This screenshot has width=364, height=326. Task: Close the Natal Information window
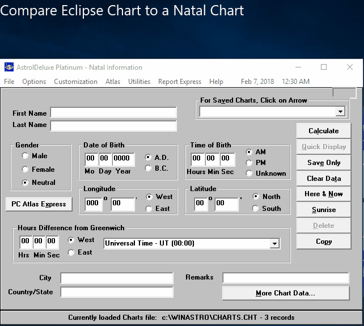(350, 67)
